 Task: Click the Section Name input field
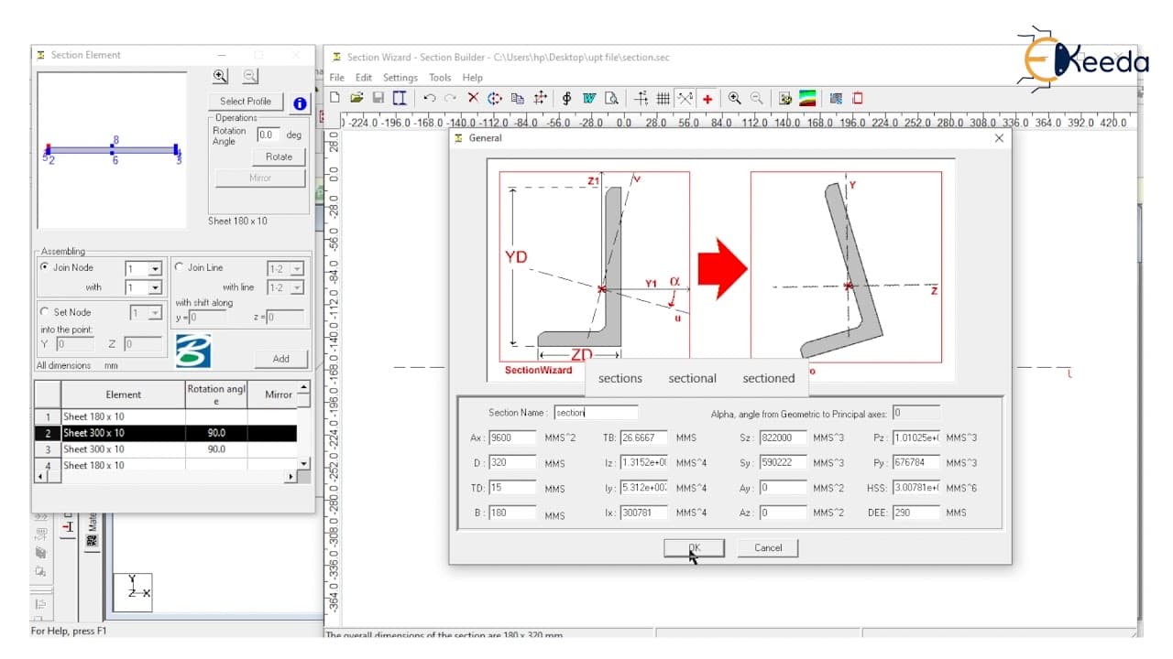[596, 413]
